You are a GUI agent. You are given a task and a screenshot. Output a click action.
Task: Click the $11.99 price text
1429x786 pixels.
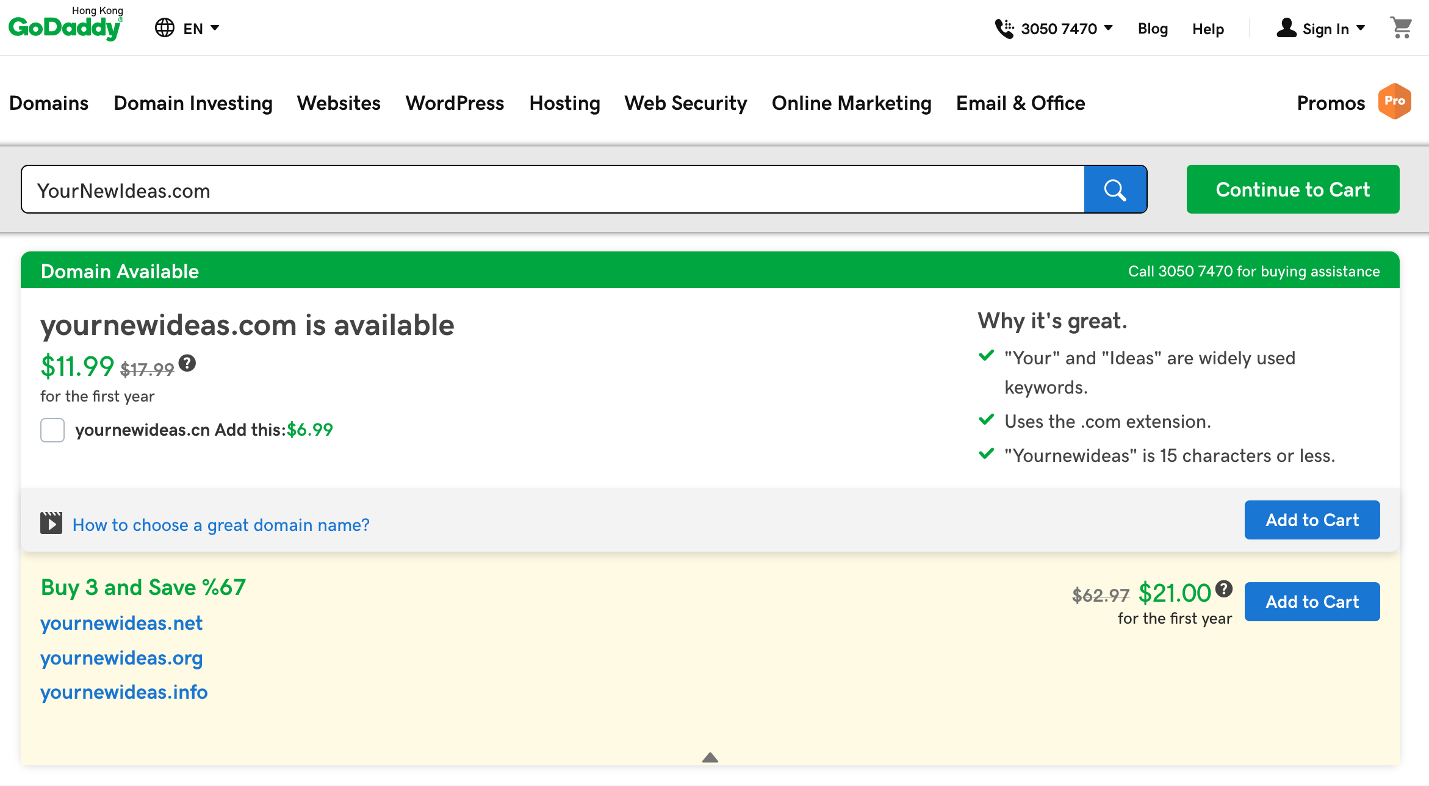pyautogui.click(x=77, y=366)
